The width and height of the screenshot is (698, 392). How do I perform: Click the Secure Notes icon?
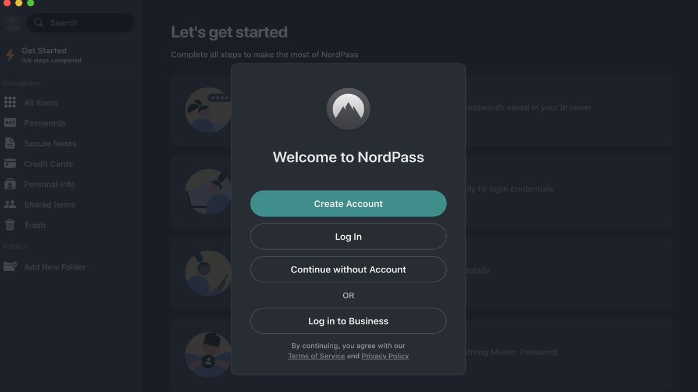click(10, 143)
